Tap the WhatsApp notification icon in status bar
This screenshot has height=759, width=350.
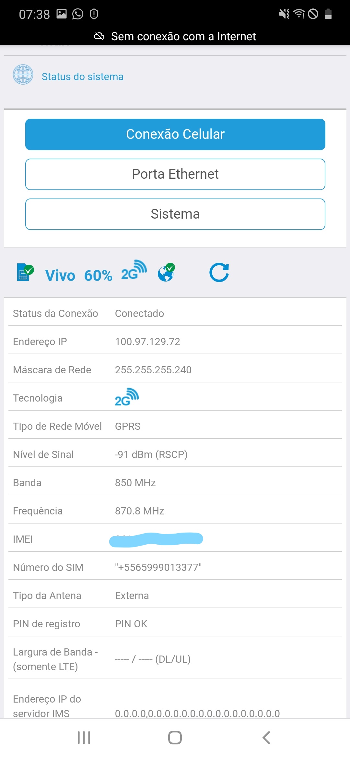pyautogui.click(x=78, y=14)
